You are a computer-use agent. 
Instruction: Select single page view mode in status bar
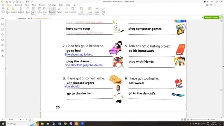click(182, 119)
